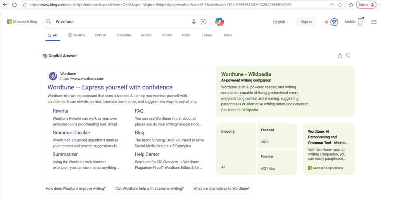
Task: Open the TOOLS option
Action: point(228,35)
